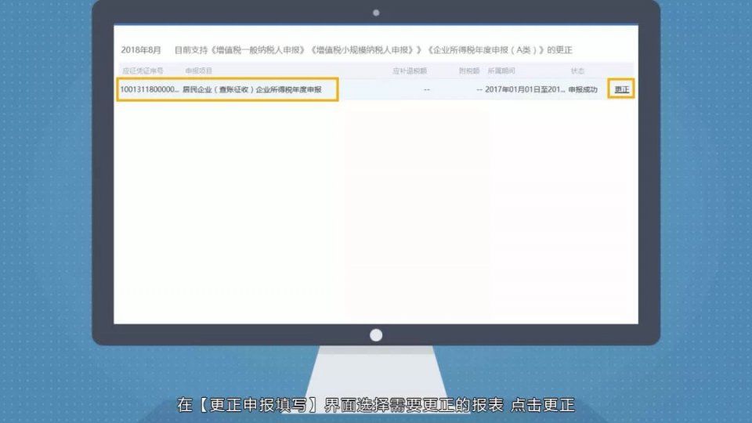Click the 应征凭证序号 column header
The image size is (752, 423).
143,71
